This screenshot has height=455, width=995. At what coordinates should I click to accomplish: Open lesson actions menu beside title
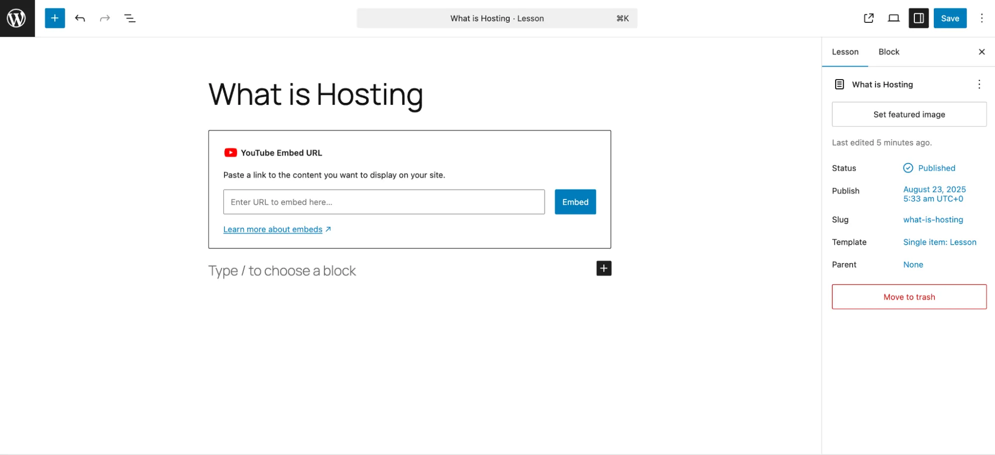[979, 85]
